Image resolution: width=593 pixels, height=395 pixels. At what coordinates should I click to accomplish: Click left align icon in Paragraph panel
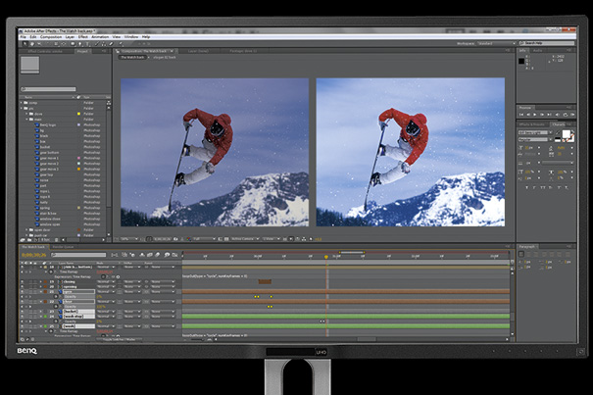pyautogui.click(x=521, y=254)
